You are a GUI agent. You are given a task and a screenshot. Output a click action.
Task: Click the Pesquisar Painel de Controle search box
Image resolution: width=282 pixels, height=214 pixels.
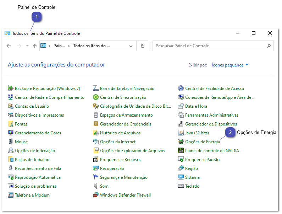tap(209, 46)
